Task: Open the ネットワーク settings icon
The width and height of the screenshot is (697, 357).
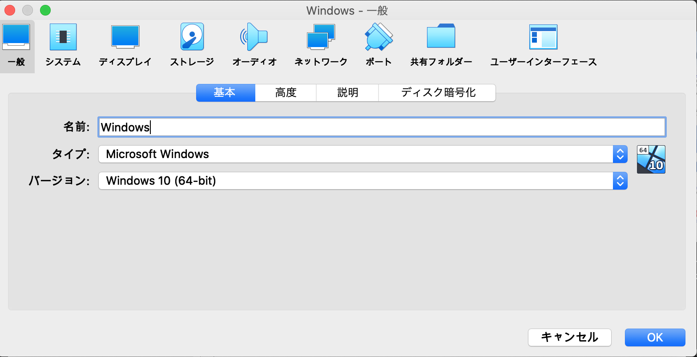Action: (x=321, y=44)
